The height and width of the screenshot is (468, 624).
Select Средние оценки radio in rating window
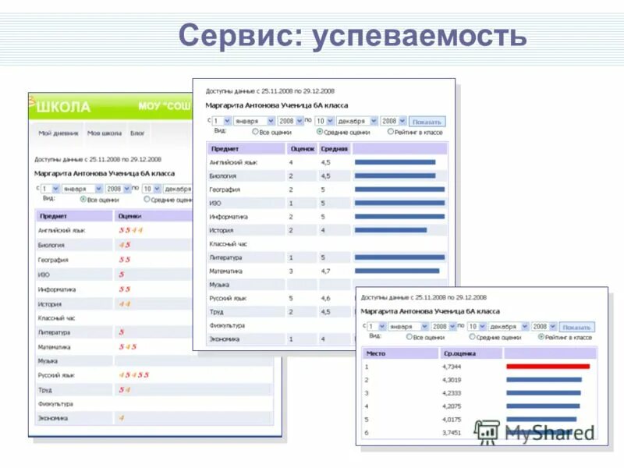(x=472, y=337)
